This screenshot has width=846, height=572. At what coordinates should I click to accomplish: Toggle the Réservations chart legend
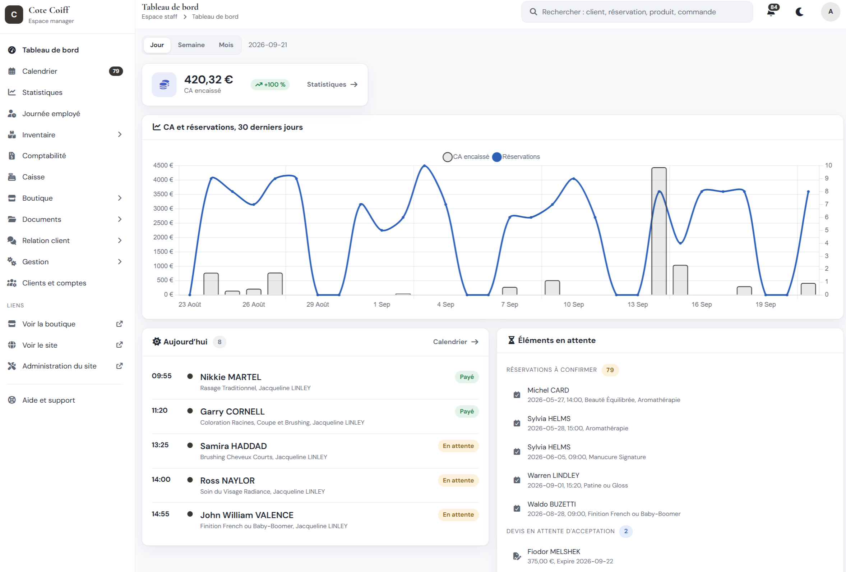pyautogui.click(x=516, y=157)
